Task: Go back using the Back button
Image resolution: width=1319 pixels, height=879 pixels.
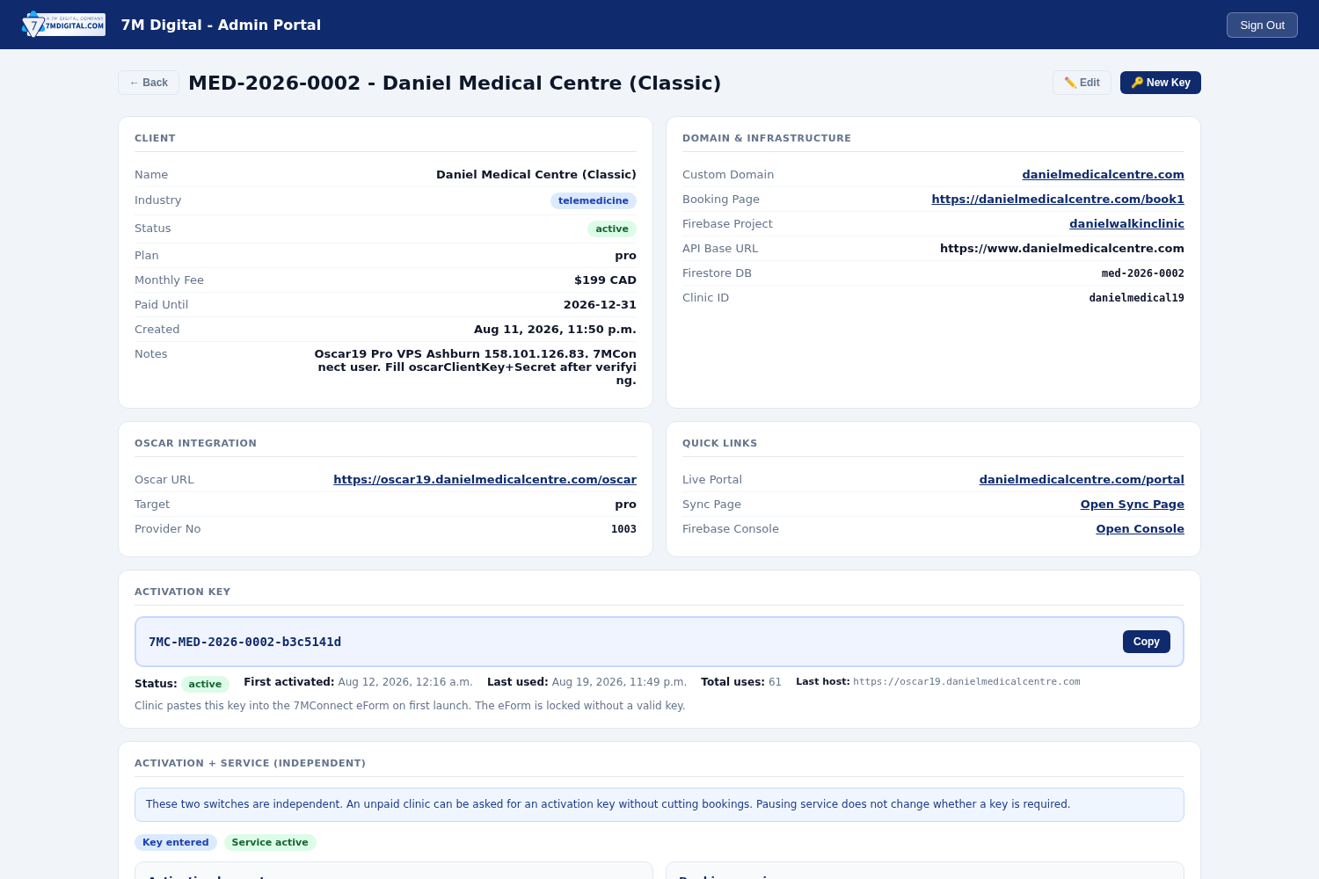Action: [149, 83]
